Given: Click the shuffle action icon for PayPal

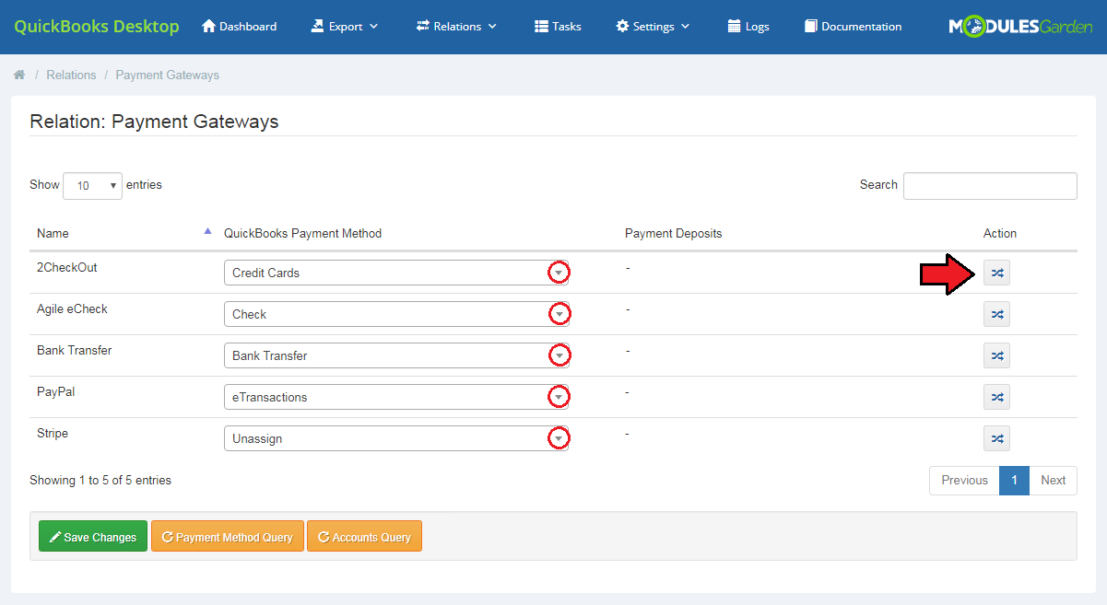Looking at the screenshot, I should [x=996, y=397].
